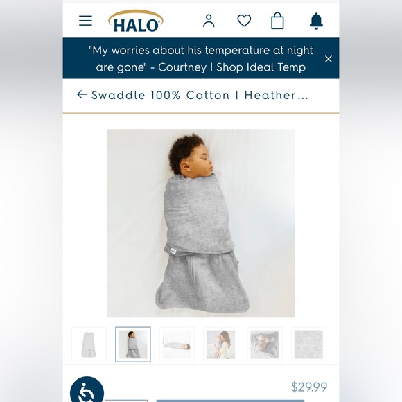Select the thumbnail of baby lying sideways
This screenshot has height=402, width=402.
click(x=177, y=344)
